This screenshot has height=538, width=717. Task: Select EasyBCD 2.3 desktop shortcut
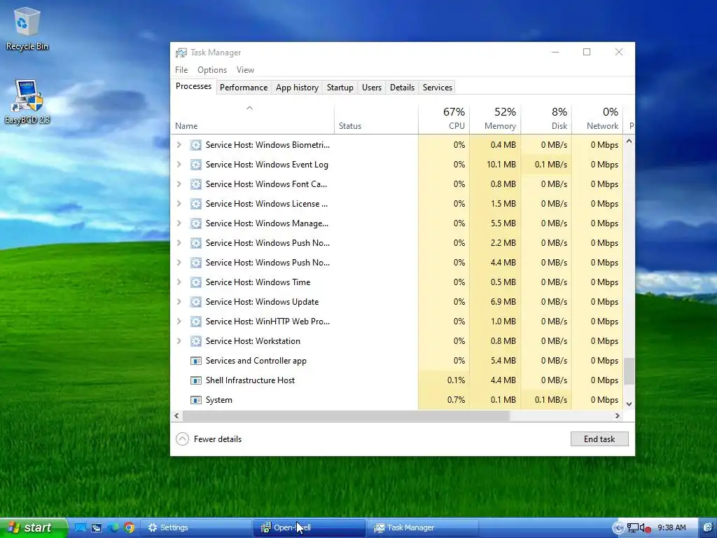27,102
